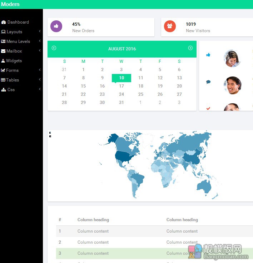Expand the Tables submenu chevron
Screen dimensions: 253x263
pos(40,79)
